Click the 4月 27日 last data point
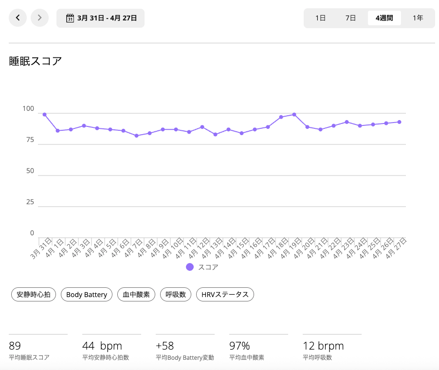 click(x=399, y=122)
